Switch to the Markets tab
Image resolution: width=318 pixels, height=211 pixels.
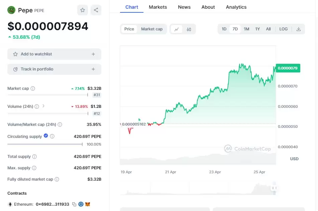coord(158,7)
